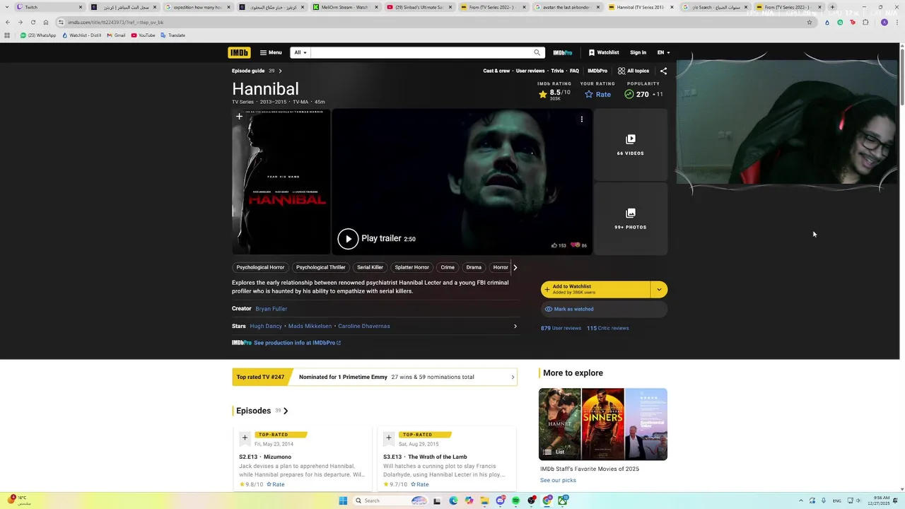905x509 pixels.
Task: Click Add to Watchlist button
Action: tap(595, 289)
